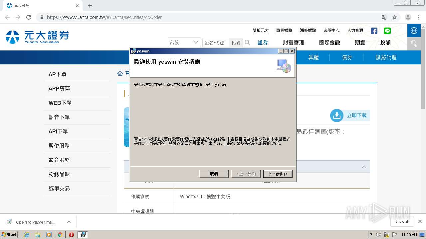Viewport: 426px width, 239px height.
Task: Click Show all downloads button
Action: pos(402,221)
